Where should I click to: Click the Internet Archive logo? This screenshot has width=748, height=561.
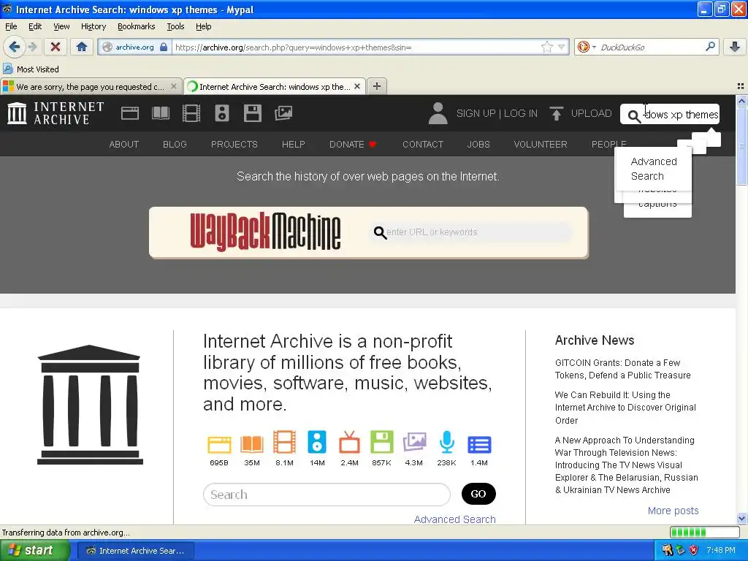click(x=56, y=113)
